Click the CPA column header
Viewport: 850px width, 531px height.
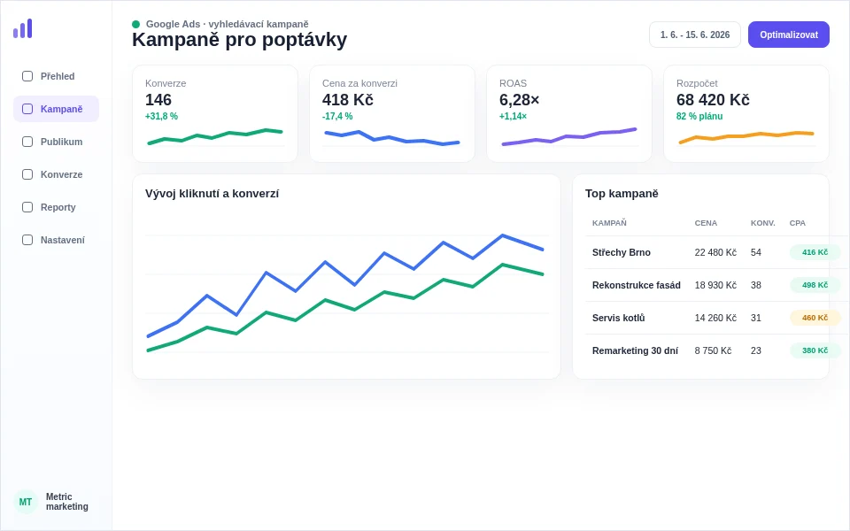(x=798, y=223)
